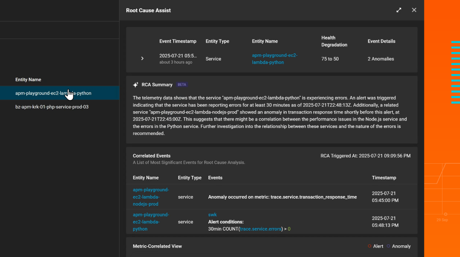
Task: Click the red Alert legend circle
Action: pyautogui.click(x=369, y=246)
